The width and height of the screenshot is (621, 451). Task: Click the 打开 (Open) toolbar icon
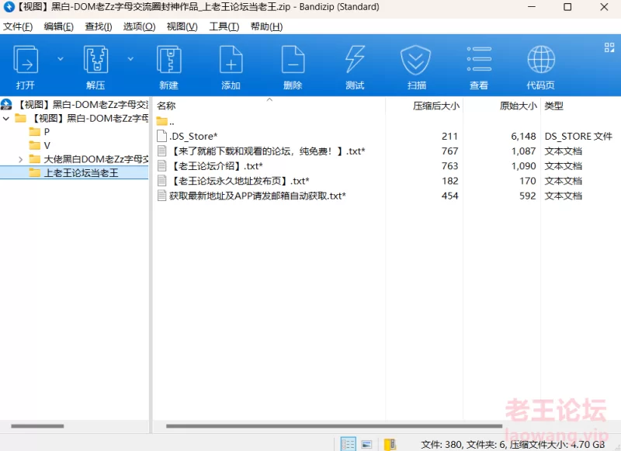[x=26, y=60]
